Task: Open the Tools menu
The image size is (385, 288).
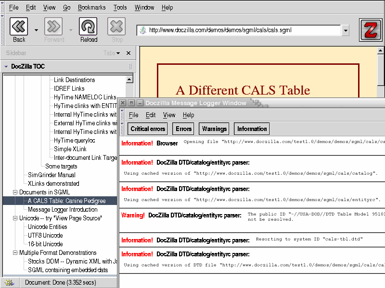Action: 120,8
